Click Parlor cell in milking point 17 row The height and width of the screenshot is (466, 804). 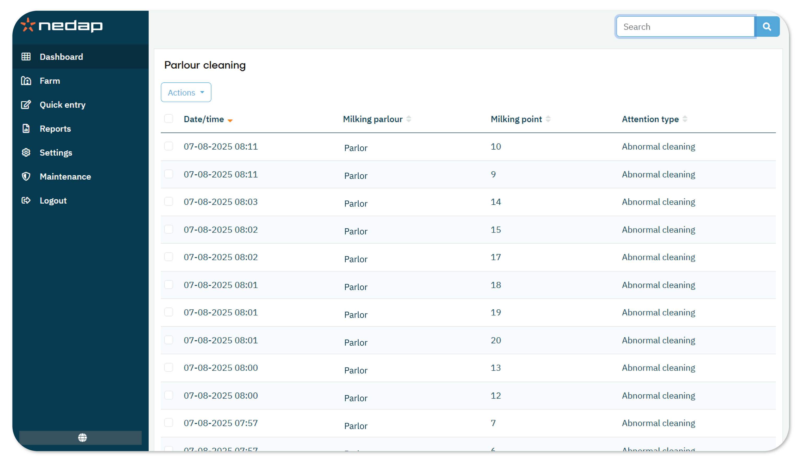(x=356, y=259)
